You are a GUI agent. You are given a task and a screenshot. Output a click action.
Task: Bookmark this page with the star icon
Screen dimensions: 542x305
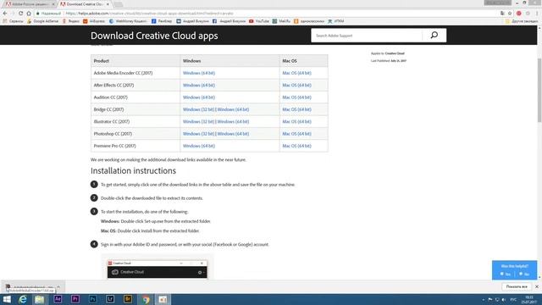point(510,14)
